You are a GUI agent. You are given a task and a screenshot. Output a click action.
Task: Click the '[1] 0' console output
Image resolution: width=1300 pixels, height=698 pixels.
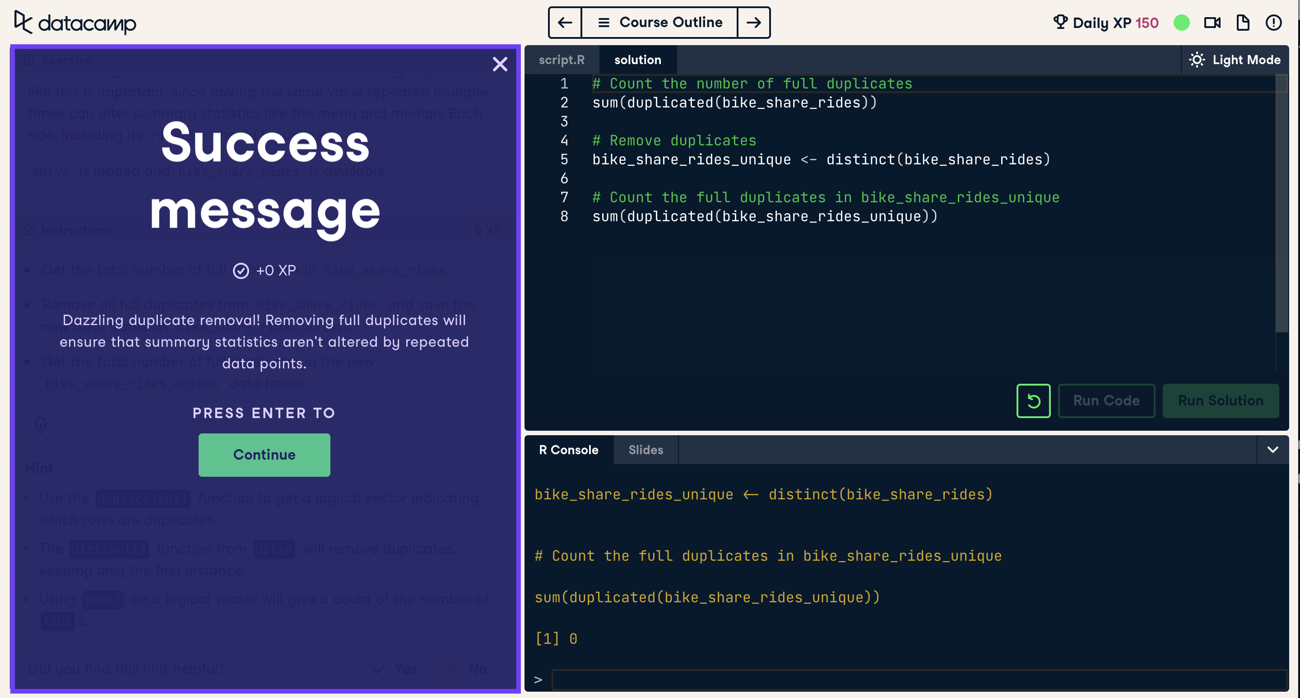[556, 638]
